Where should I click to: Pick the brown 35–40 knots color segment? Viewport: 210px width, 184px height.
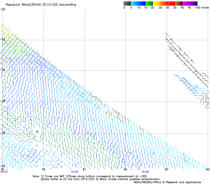(x=179, y=3)
